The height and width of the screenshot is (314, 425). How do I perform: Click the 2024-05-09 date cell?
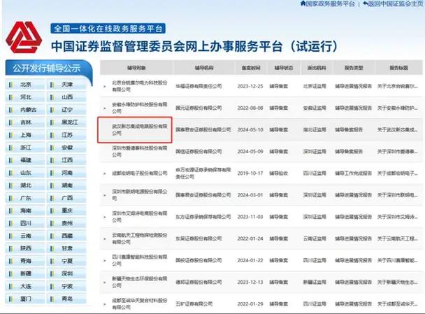(250, 152)
